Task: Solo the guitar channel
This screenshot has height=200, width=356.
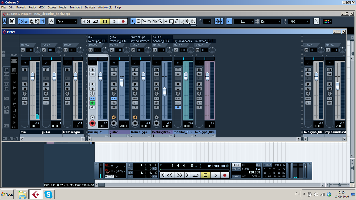Action: click(x=113, y=74)
